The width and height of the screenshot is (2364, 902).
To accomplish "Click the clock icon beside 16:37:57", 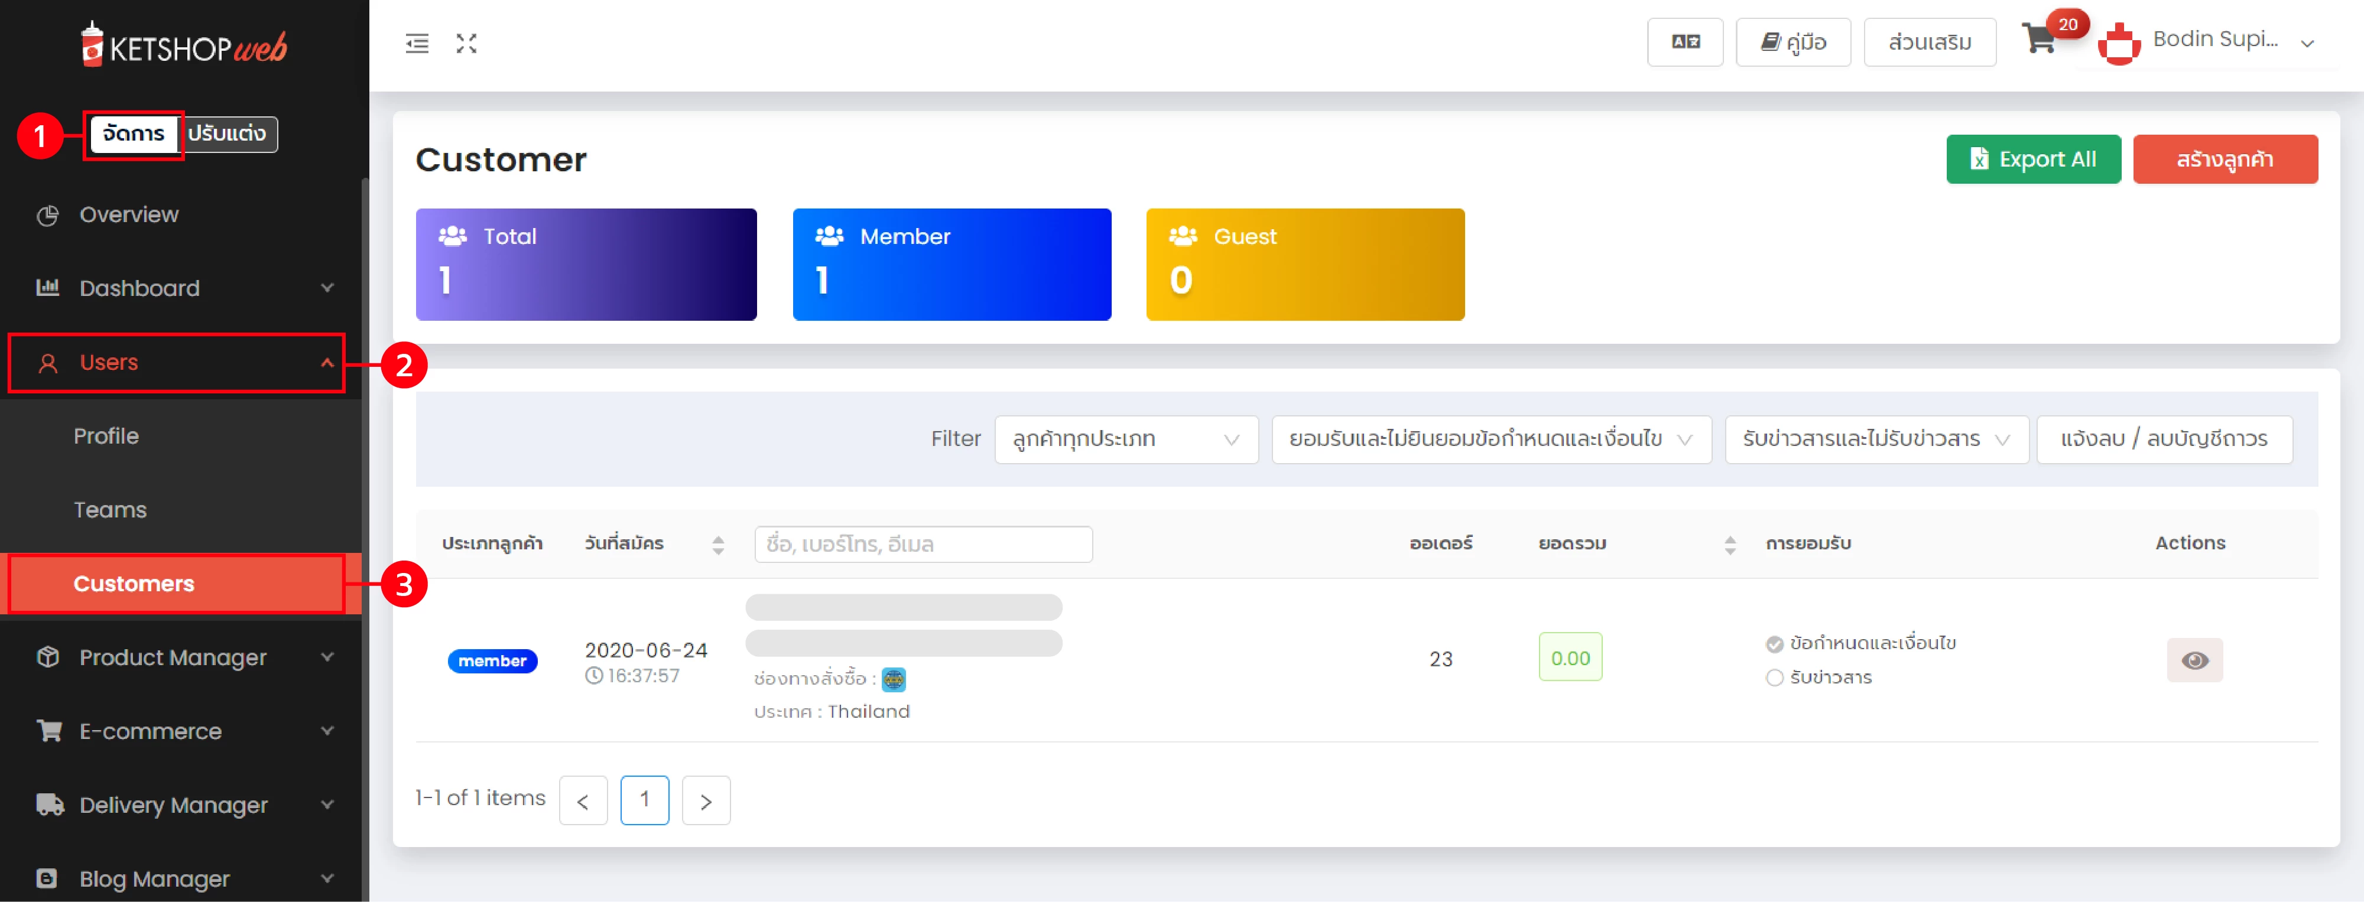I will pyautogui.click(x=594, y=676).
